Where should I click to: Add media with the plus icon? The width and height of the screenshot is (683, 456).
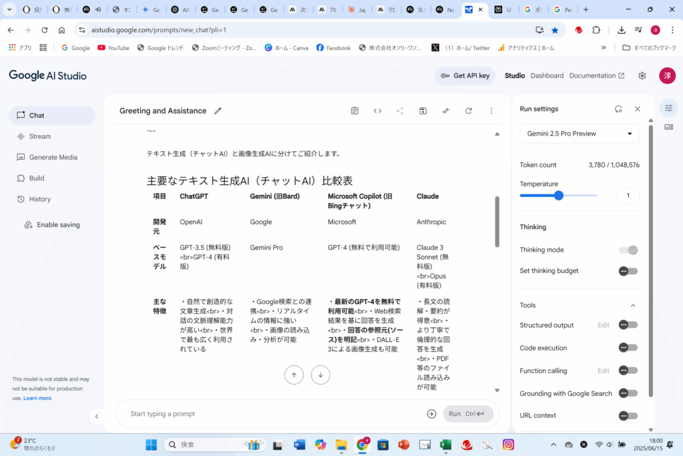[x=432, y=414]
